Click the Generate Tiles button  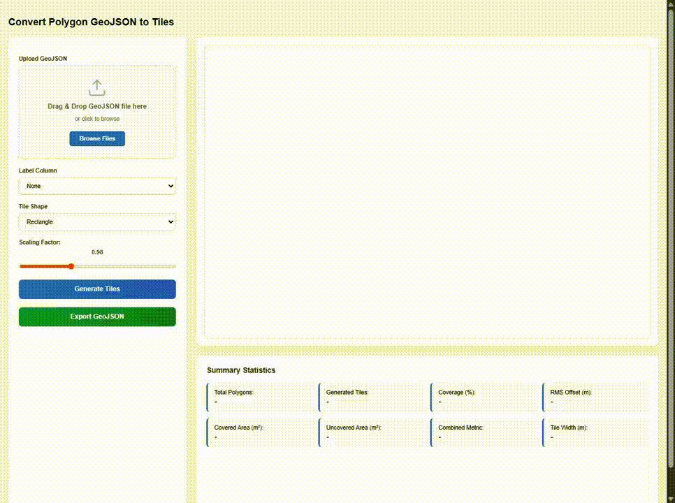[x=97, y=289]
